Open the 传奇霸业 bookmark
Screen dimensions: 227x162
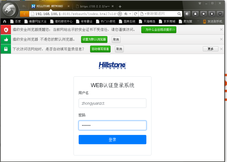85,21
